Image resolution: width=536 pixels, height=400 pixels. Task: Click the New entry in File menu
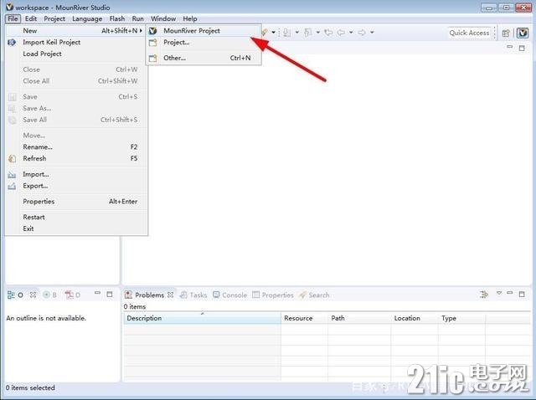click(x=76, y=31)
